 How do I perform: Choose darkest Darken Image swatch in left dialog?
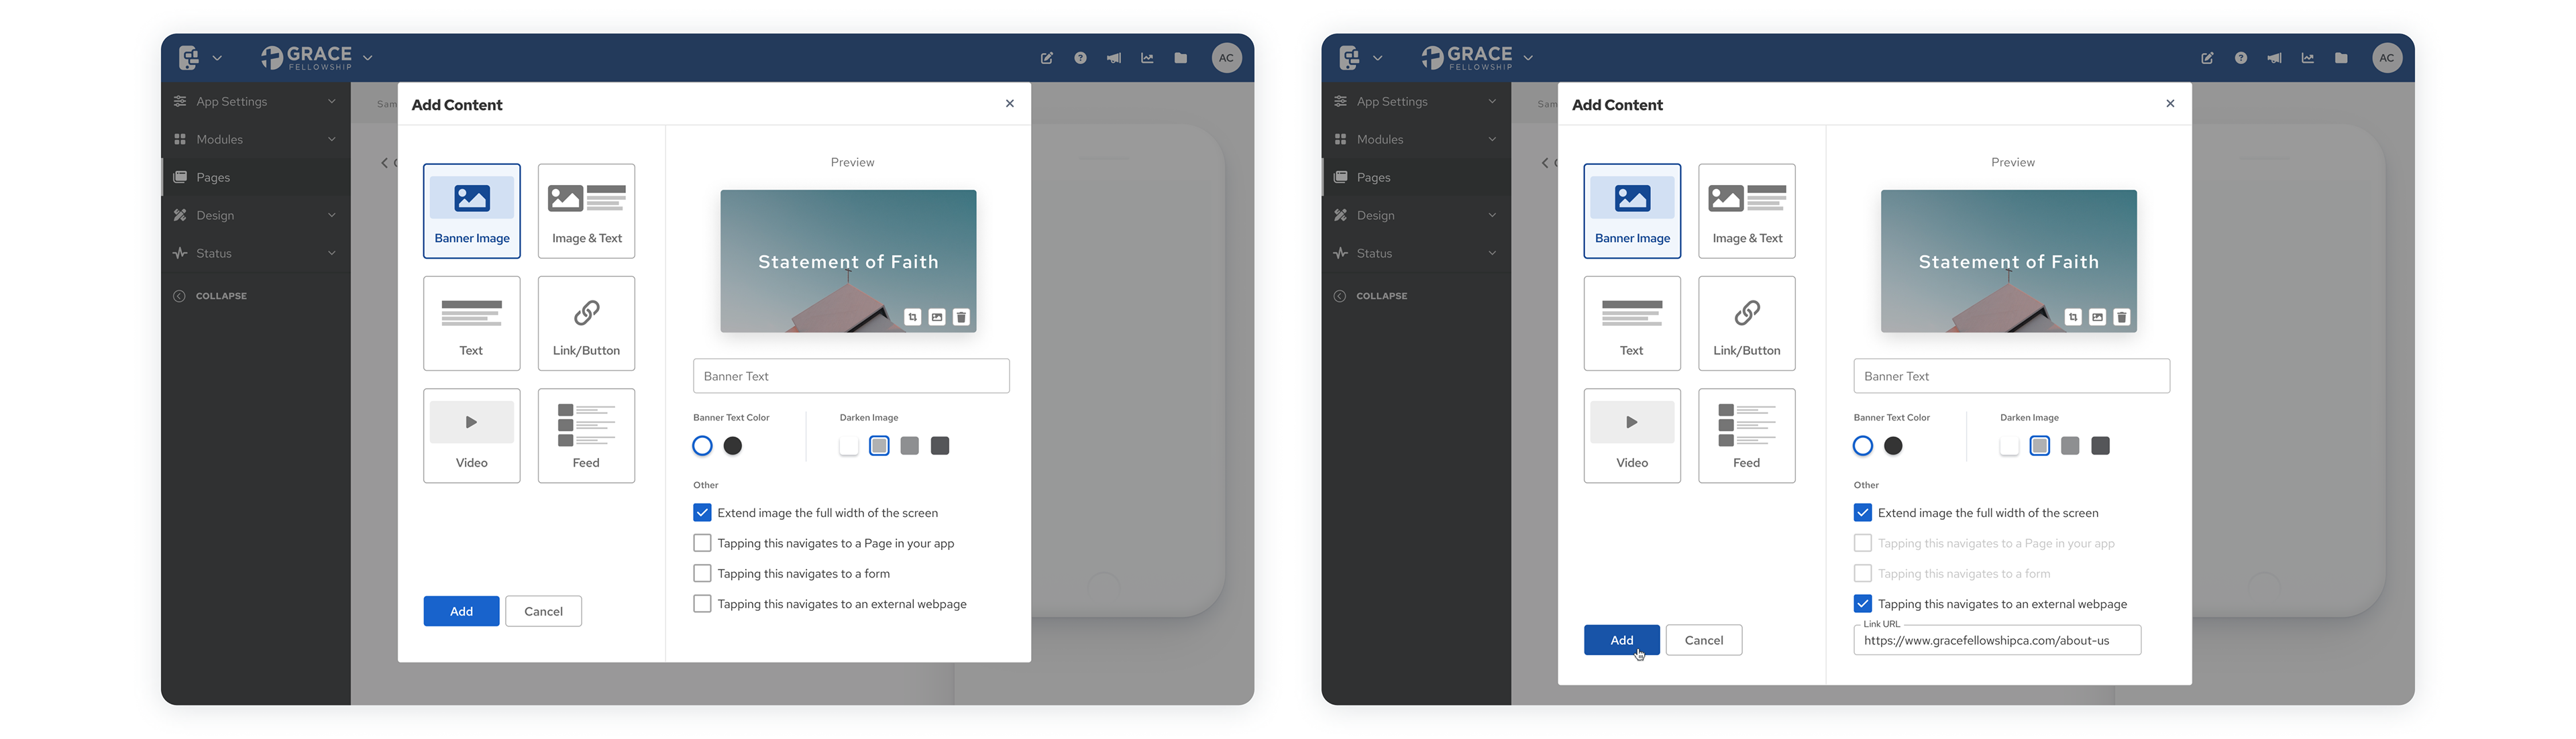click(x=940, y=446)
